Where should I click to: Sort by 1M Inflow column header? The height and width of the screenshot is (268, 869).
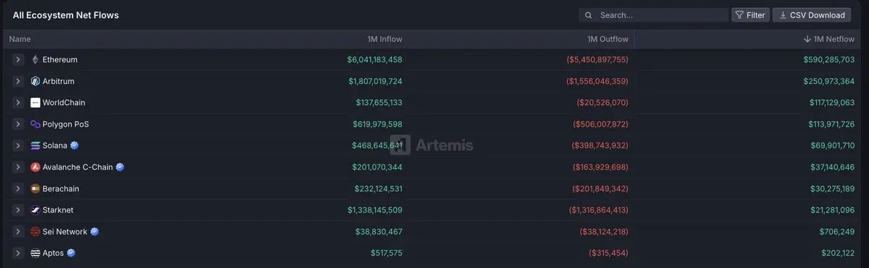(x=385, y=39)
